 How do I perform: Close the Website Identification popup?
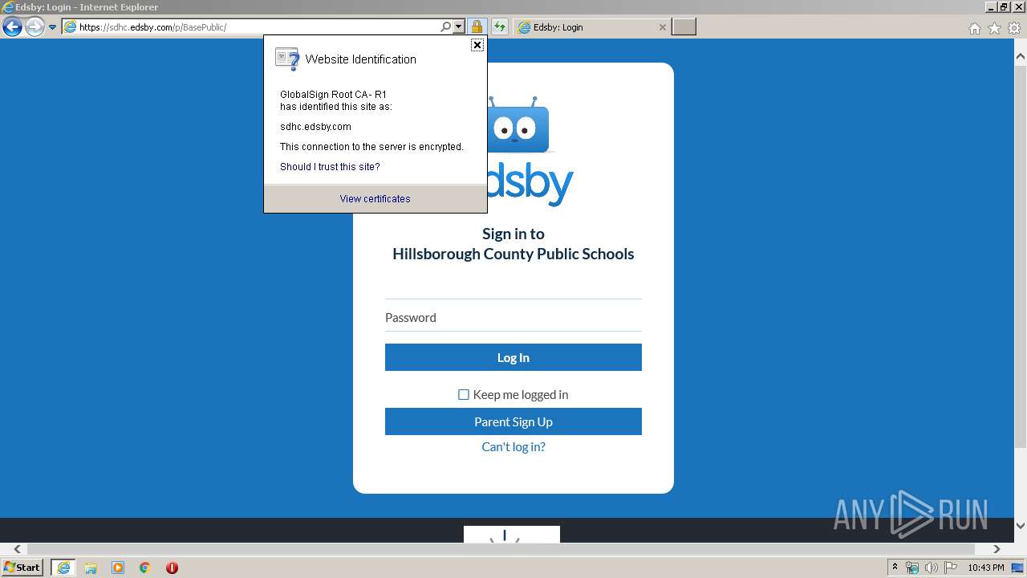point(477,45)
